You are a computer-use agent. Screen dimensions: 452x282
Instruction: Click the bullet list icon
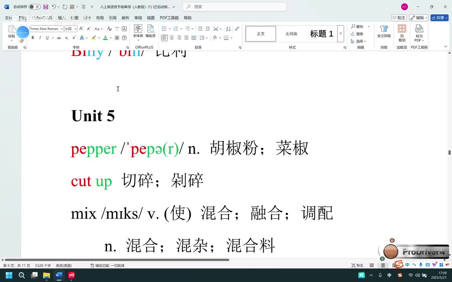(x=164, y=29)
